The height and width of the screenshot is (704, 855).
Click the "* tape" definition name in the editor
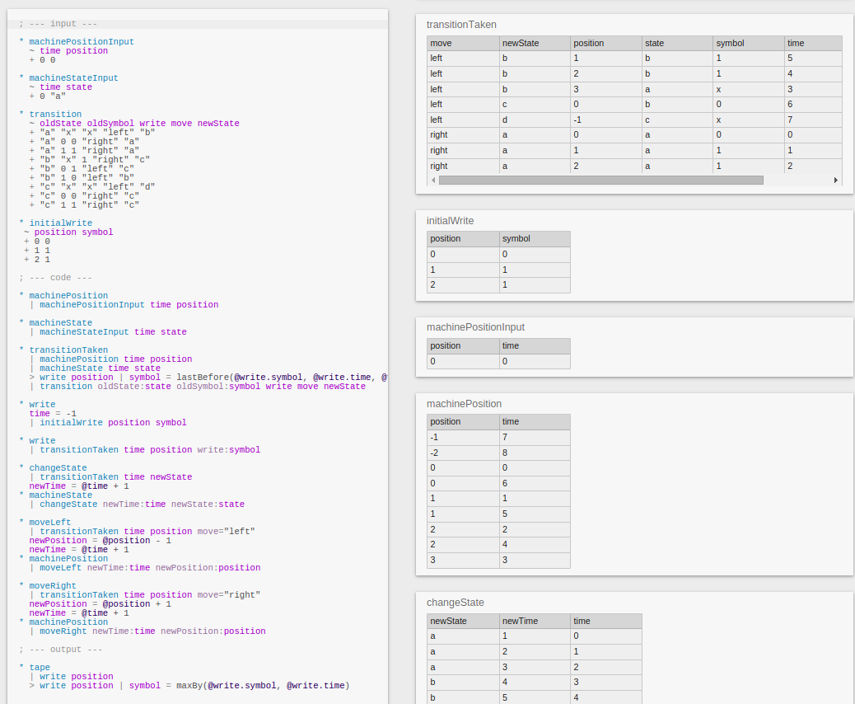(40, 668)
